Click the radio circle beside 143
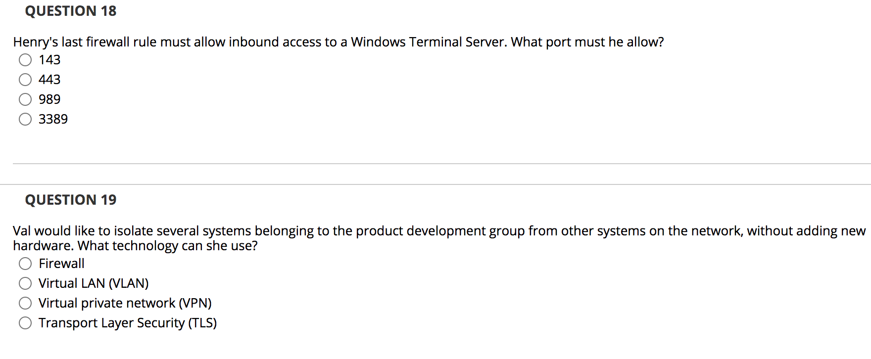 (x=25, y=60)
